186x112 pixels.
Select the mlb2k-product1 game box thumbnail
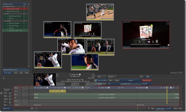click(x=88, y=30)
